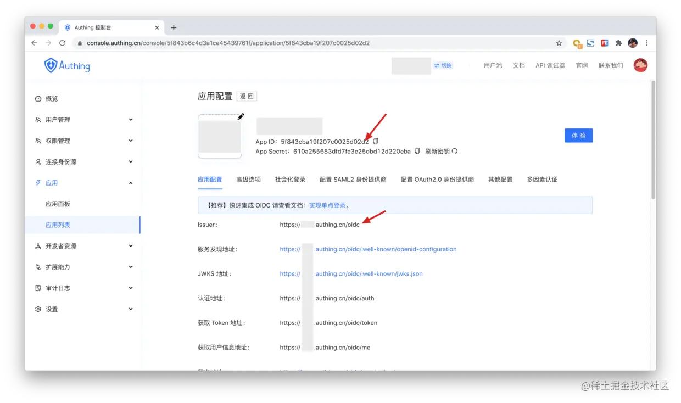The image size is (681, 403).
Task: Open the 多因素认证 tab
Action: 542,180
